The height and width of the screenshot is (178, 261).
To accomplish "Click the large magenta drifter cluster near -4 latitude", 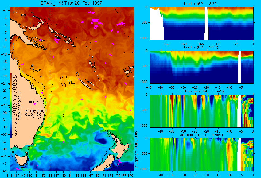I will coord(95,21).
